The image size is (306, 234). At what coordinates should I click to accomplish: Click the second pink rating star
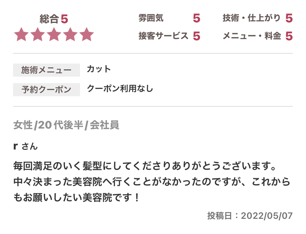click(38, 34)
